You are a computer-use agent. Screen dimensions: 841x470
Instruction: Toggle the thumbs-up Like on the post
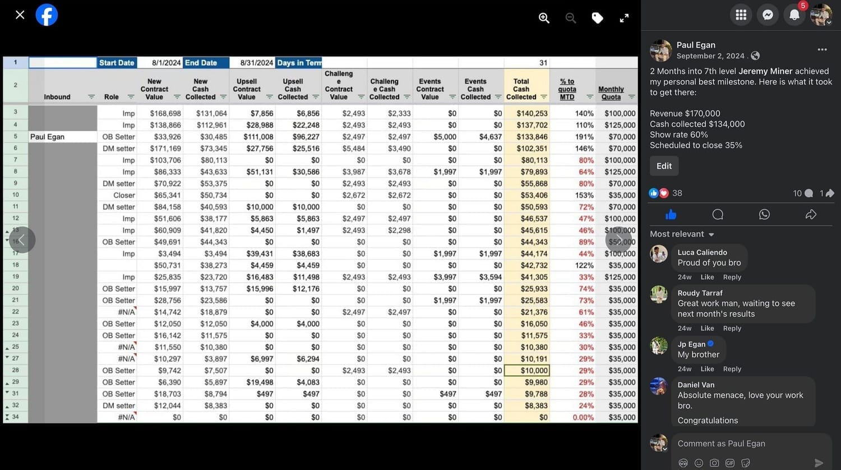pyautogui.click(x=671, y=214)
